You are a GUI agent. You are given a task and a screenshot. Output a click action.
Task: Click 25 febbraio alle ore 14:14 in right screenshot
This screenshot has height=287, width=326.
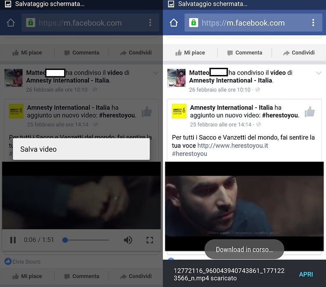pyautogui.click(x=221, y=125)
